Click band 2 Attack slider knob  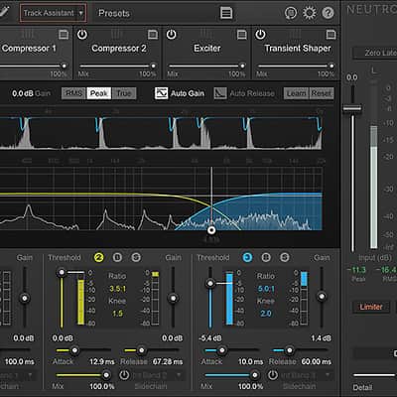point(74,350)
